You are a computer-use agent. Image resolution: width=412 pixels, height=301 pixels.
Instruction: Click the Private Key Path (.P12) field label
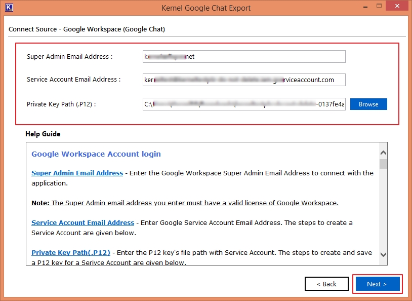pyautogui.click(x=61, y=104)
